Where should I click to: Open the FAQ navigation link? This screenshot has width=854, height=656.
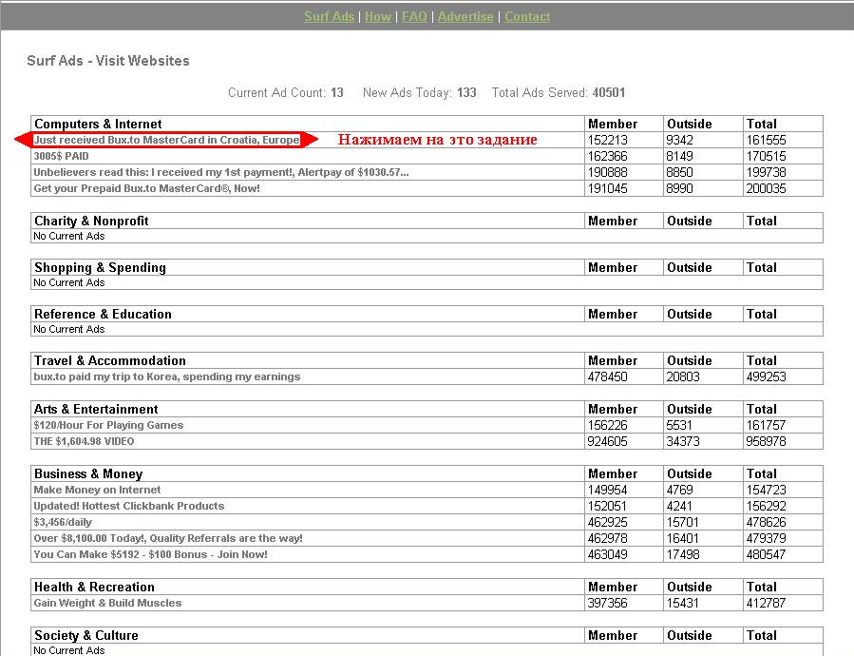pos(414,16)
